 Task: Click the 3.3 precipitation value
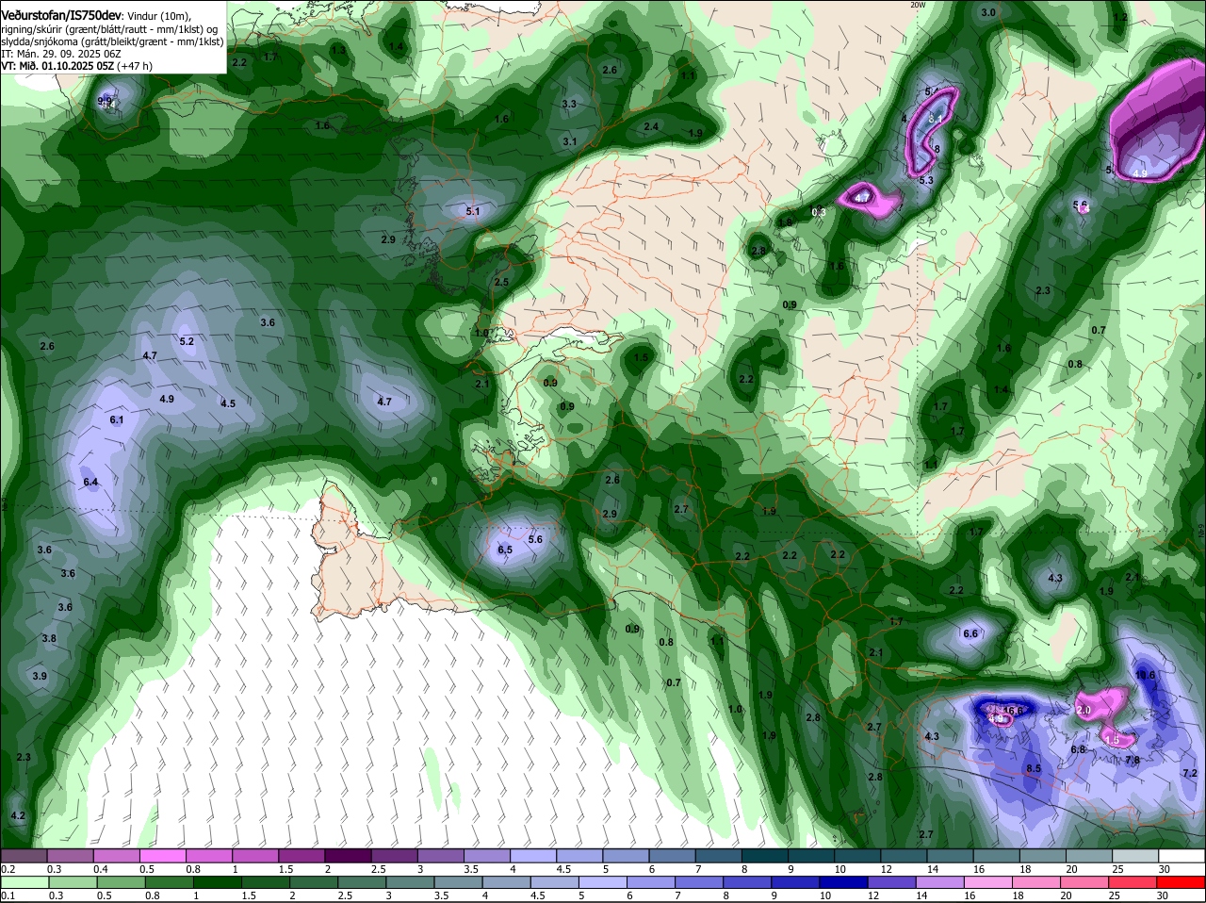[569, 104]
